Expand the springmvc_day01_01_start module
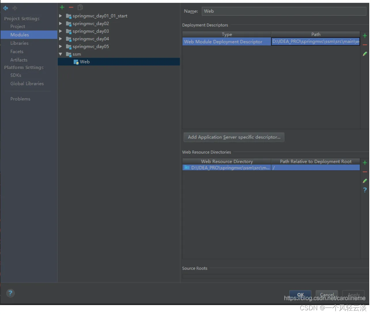The image size is (371, 314). click(x=61, y=16)
